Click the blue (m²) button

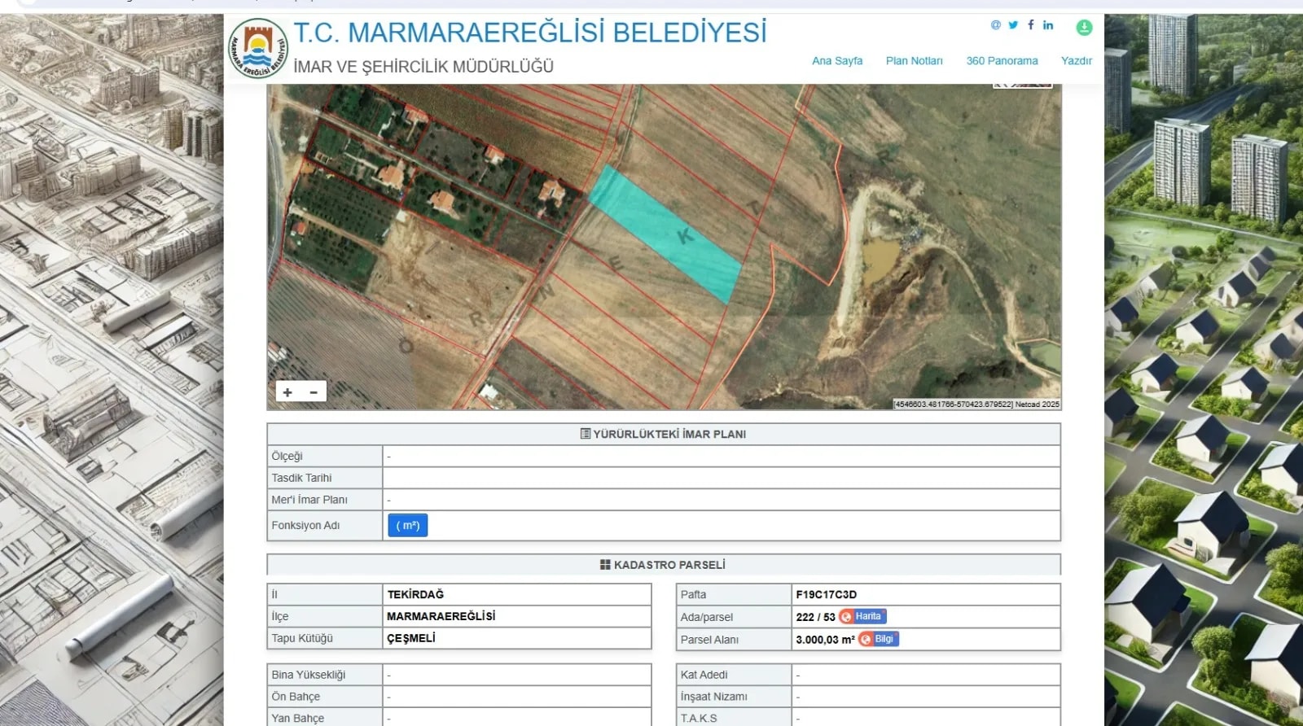point(407,526)
